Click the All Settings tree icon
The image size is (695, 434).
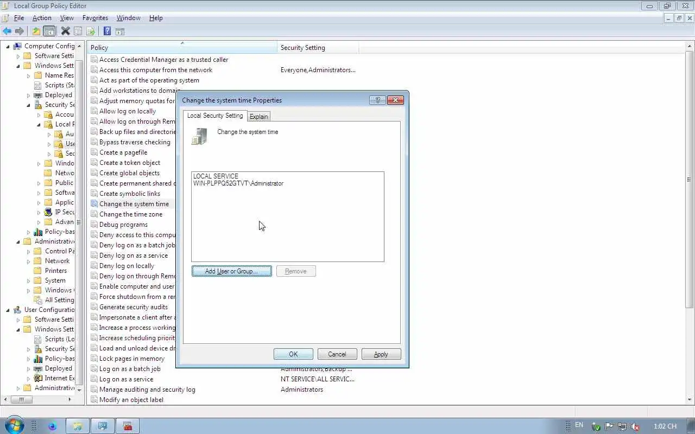click(38, 300)
